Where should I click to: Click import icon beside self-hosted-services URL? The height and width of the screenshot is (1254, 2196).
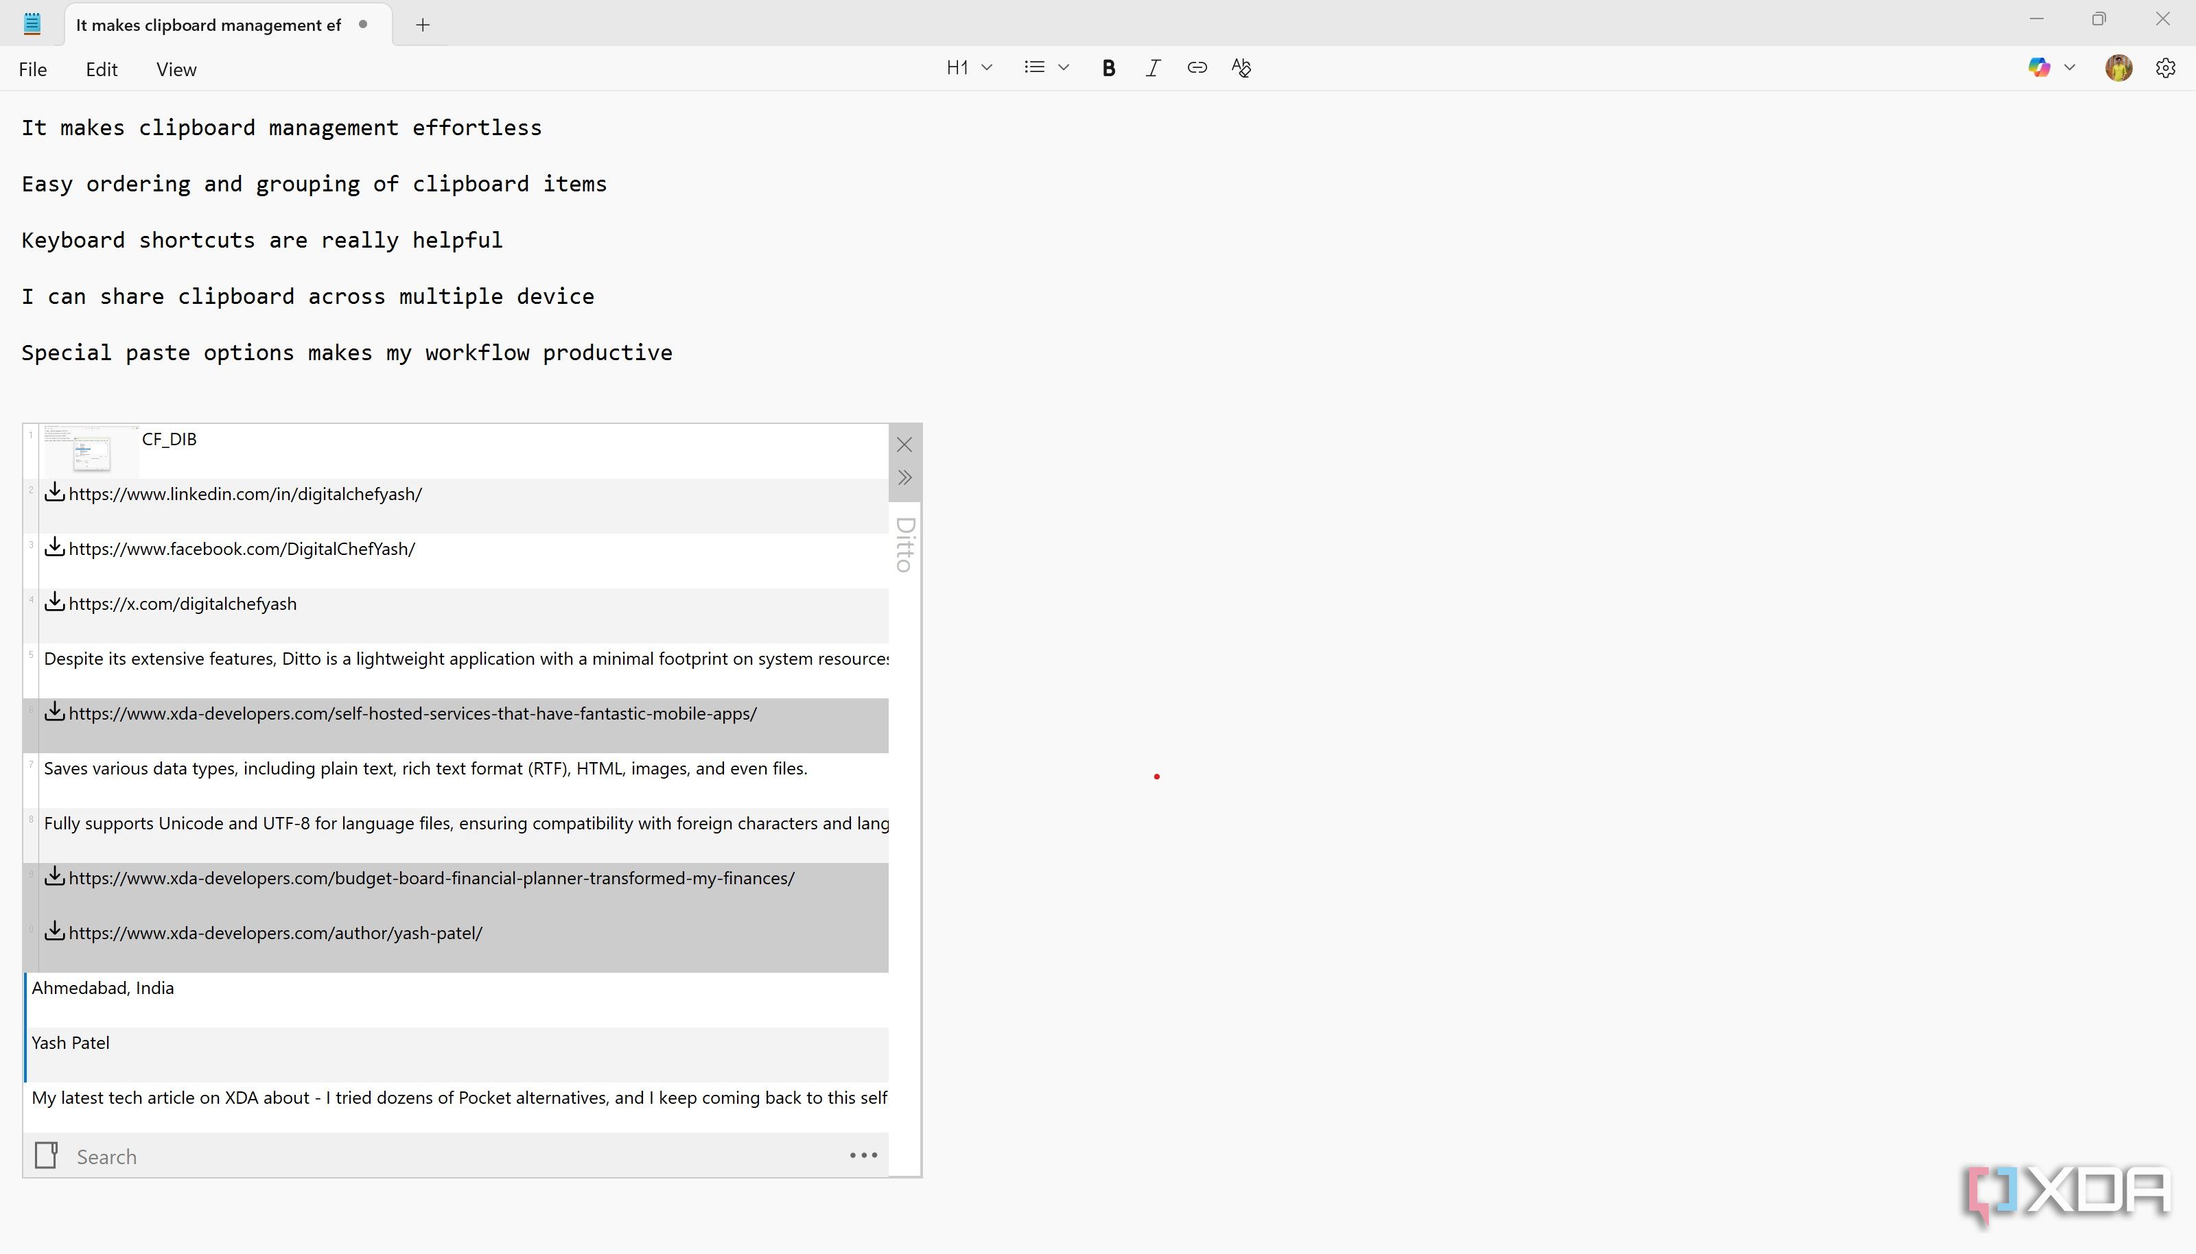click(55, 711)
